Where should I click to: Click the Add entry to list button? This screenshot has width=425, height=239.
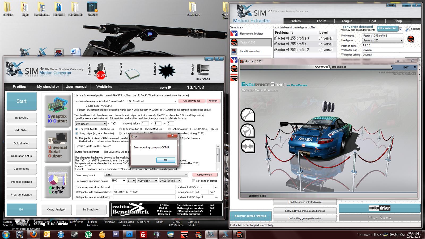[191, 101]
